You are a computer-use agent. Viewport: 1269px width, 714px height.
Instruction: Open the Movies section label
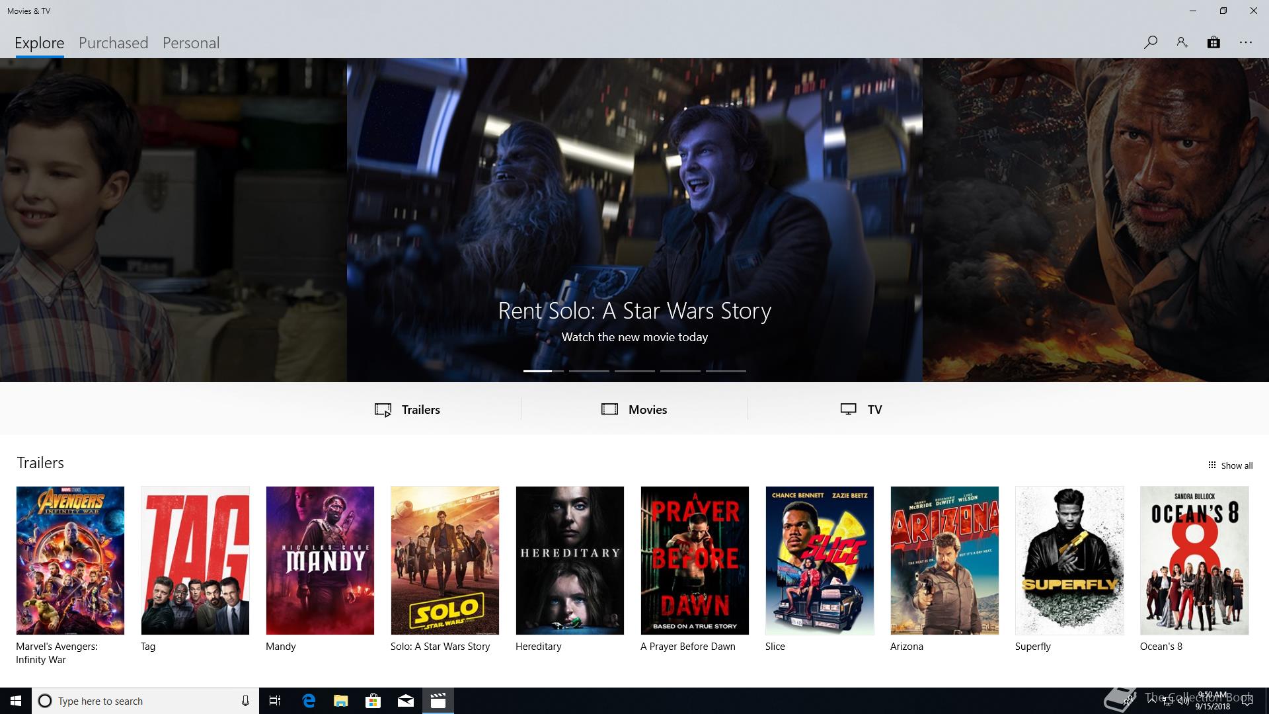click(648, 409)
